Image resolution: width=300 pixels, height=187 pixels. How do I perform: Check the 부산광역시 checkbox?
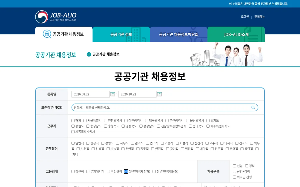pyautogui.click(x=167, y=120)
